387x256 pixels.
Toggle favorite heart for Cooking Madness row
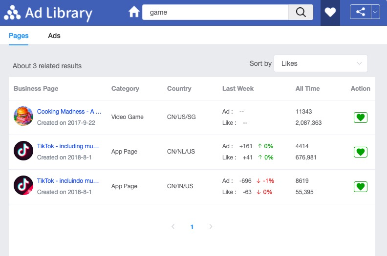click(360, 118)
